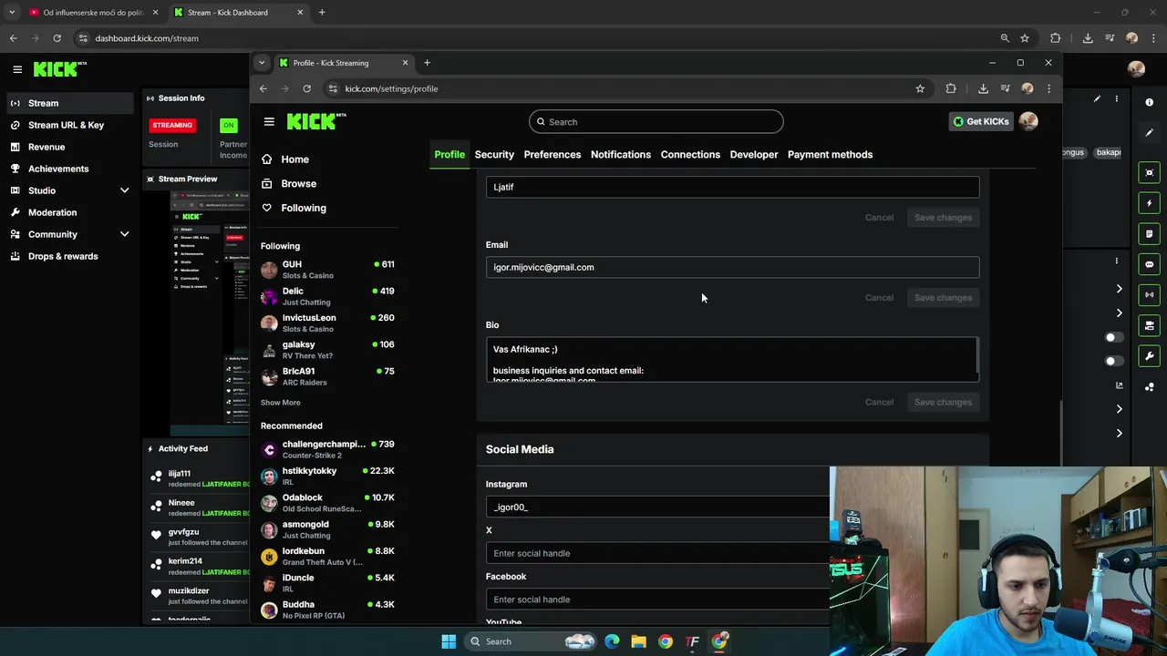
Task: Reload the Profile - Kick Streaming page
Action: [307, 88]
